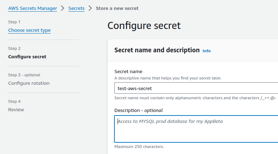The image size is (278, 154).
Task: Click the Step 3 - optional label
Action: [x=24, y=75]
